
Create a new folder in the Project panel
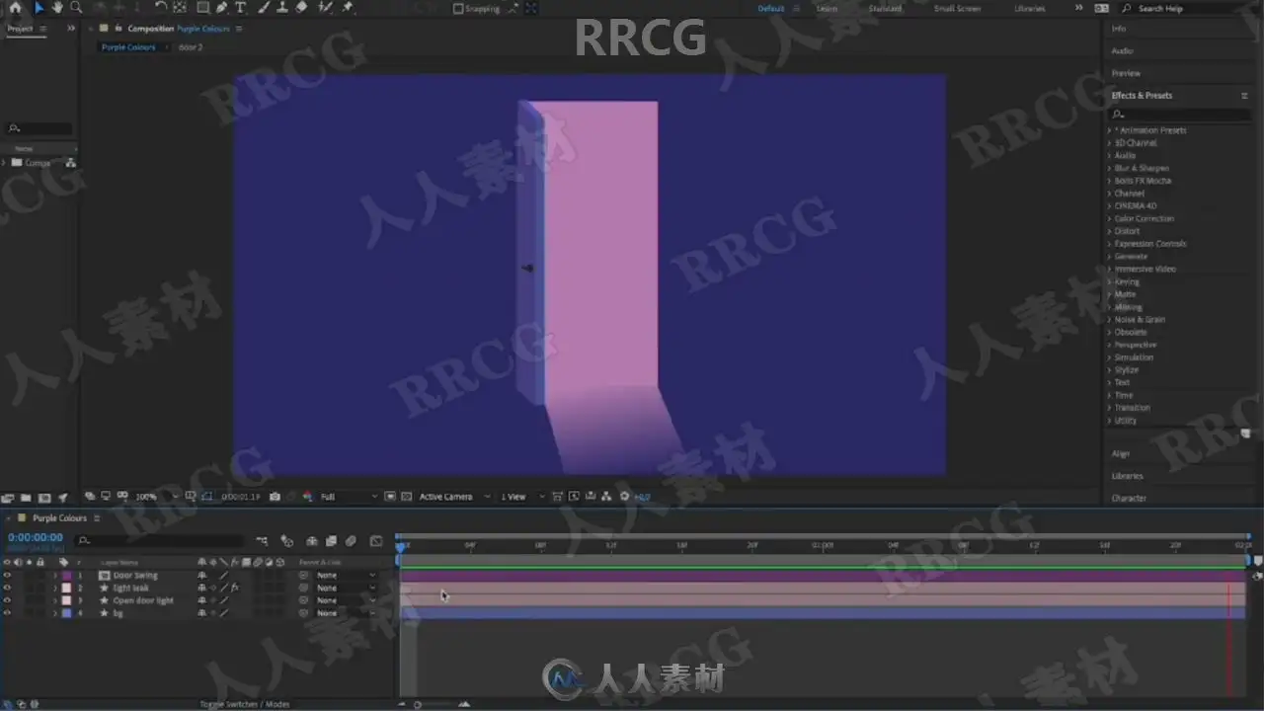(27, 498)
